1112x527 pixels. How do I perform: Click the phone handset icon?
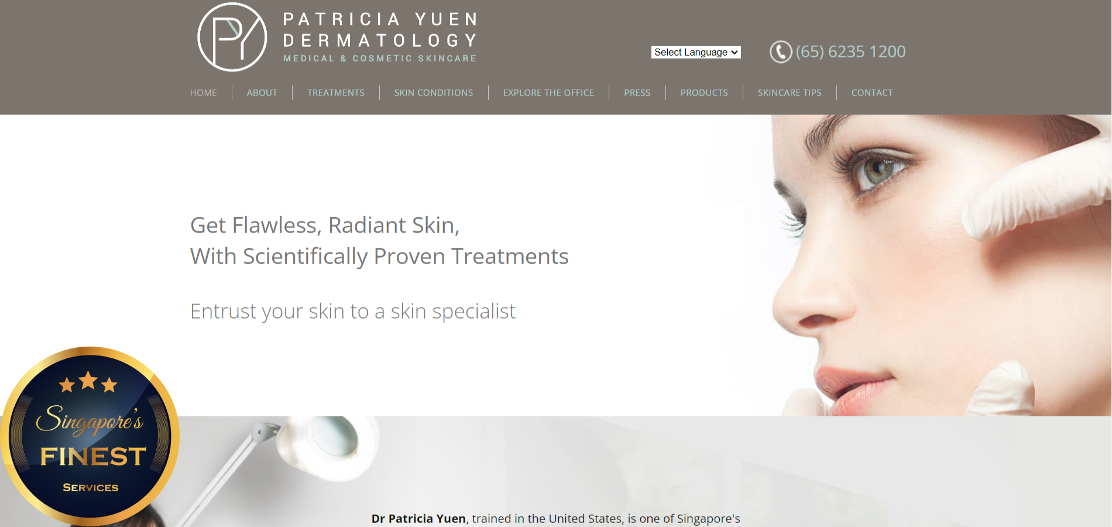[781, 52]
